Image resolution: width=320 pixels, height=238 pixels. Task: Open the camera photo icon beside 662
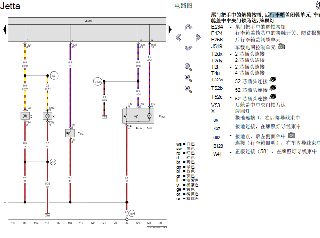tap(291, 135)
